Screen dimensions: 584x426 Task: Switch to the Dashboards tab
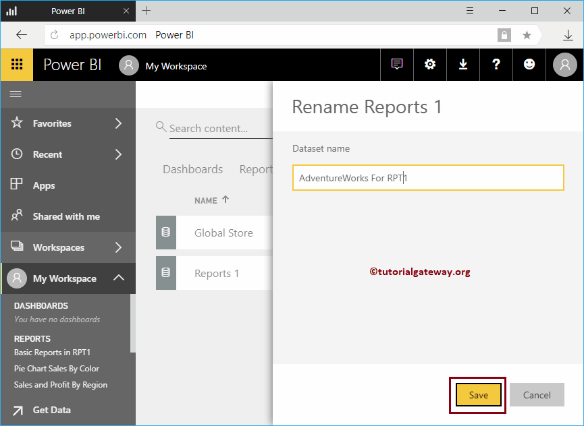192,169
